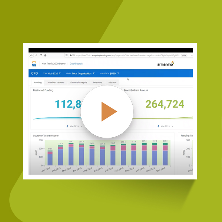The width and height of the screenshot is (222, 222).
Task: Open the Currency $USD dropdown
Action: (x=109, y=73)
